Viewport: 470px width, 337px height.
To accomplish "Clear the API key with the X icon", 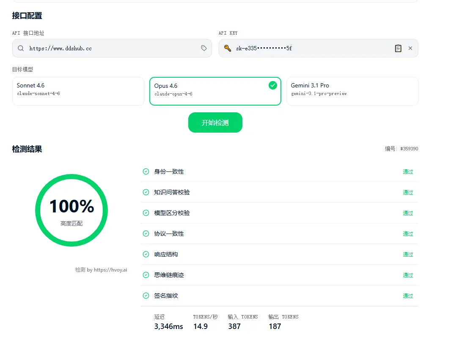I will [410, 49].
